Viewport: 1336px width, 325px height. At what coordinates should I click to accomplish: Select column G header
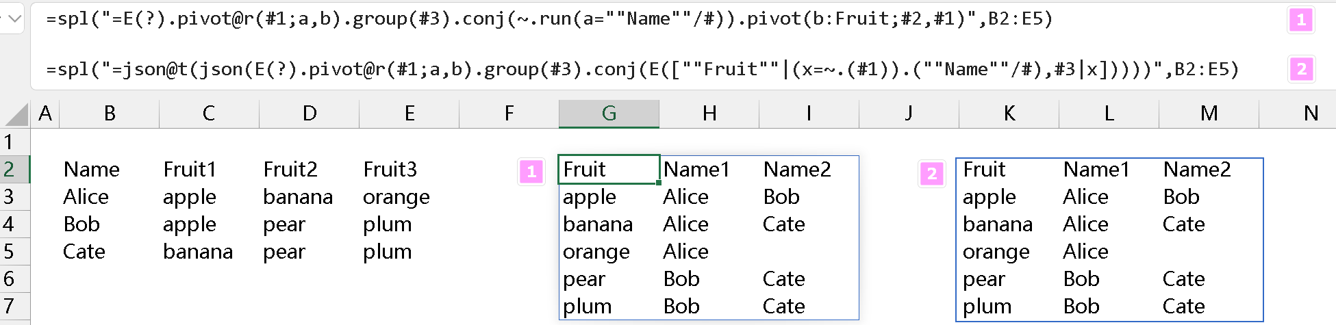click(609, 114)
